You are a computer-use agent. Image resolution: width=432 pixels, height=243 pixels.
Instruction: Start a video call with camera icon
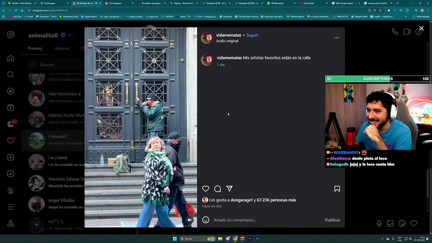point(407,32)
